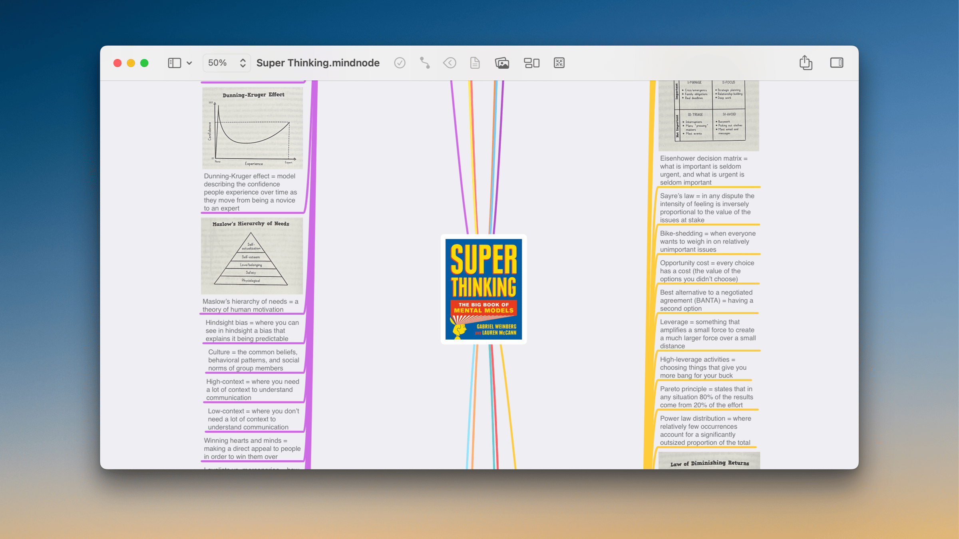Viewport: 959px width, 539px height.
Task: Select the 'Winning hearts and minds' node
Action: [x=252, y=448]
